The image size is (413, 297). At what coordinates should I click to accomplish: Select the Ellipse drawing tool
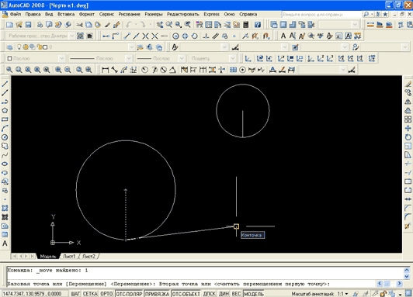pos(5,164)
